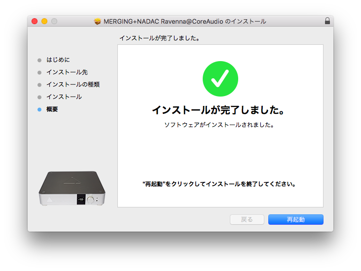Select the インストールの種類 step
This screenshot has width=361, height=271.
click(x=73, y=84)
